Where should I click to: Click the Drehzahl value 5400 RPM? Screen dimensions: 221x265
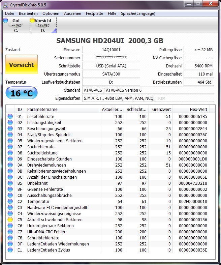(199, 66)
